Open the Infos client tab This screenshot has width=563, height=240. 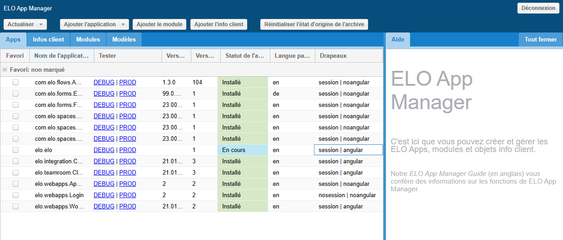click(48, 40)
